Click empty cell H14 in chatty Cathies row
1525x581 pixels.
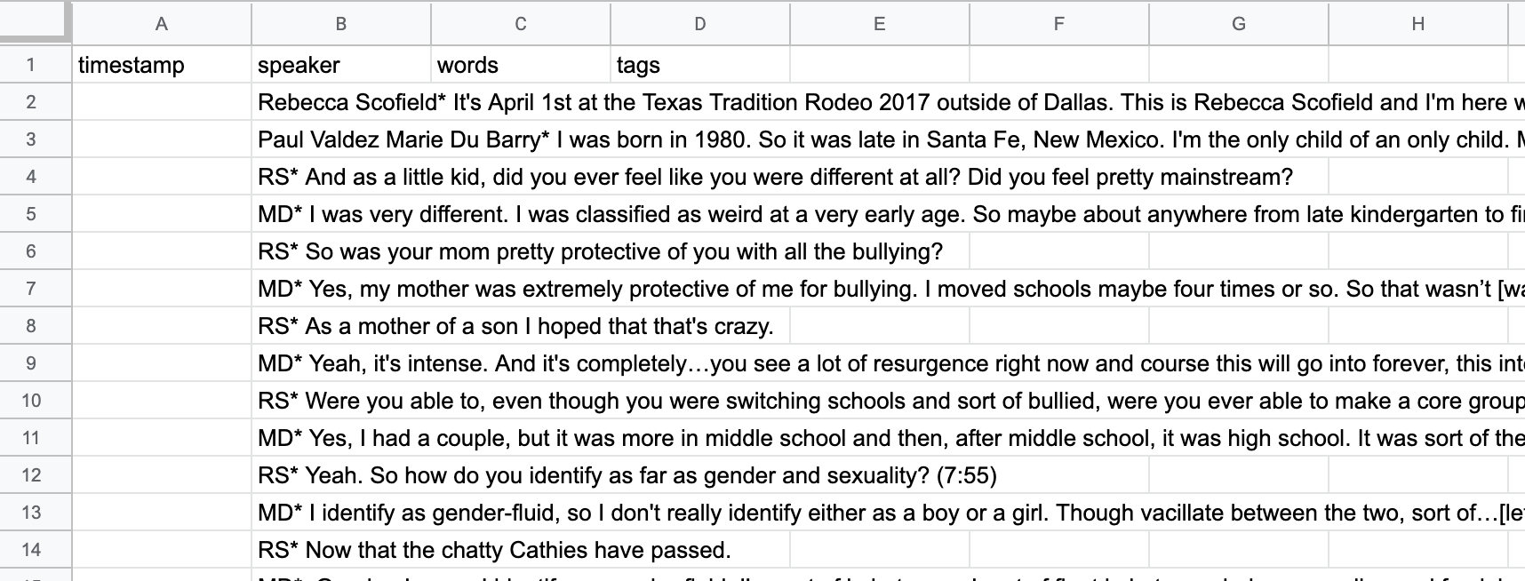(1418, 550)
